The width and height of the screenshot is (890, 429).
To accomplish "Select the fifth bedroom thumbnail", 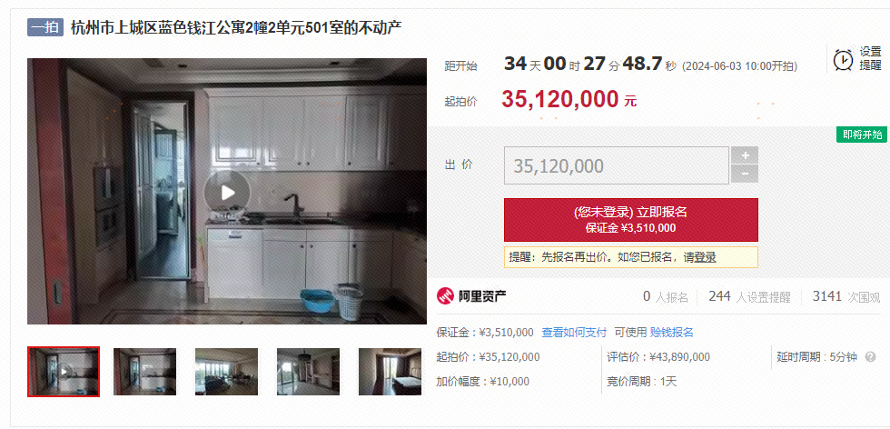I will pos(390,372).
